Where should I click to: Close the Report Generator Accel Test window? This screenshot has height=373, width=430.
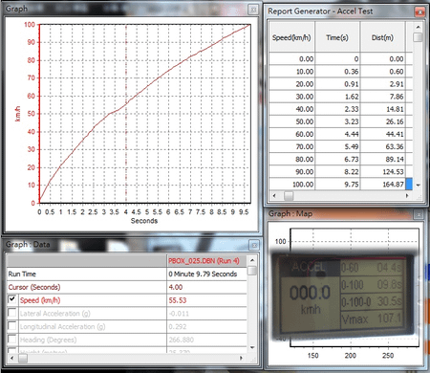(419, 12)
